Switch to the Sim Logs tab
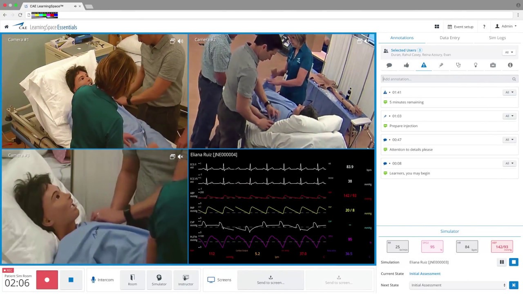The width and height of the screenshot is (523, 294). click(497, 38)
